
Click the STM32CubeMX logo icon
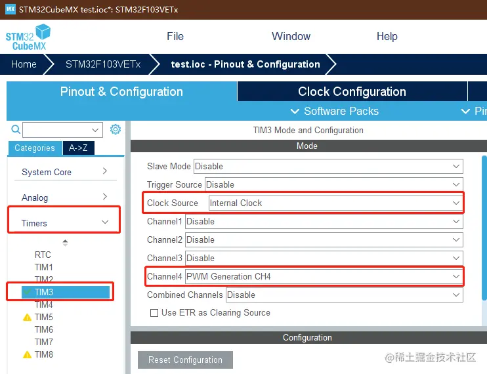[28, 37]
